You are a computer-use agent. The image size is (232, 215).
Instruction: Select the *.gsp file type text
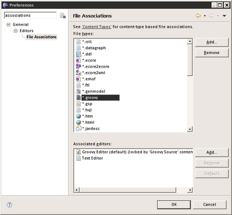pyautogui.click(x=87, y=104)
